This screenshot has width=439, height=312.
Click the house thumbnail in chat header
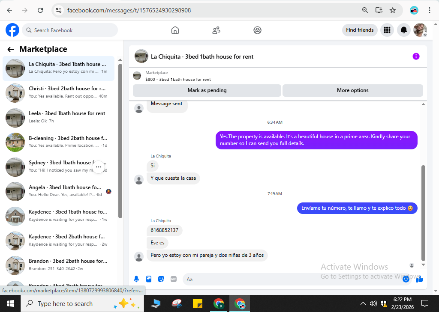[x=141, y=56]
